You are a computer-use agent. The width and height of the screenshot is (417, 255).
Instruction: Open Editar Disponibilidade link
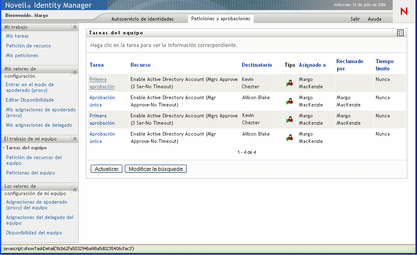point(30,100)
